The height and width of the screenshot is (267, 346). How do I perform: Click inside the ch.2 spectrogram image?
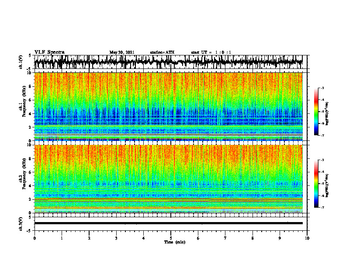[168, 179]
